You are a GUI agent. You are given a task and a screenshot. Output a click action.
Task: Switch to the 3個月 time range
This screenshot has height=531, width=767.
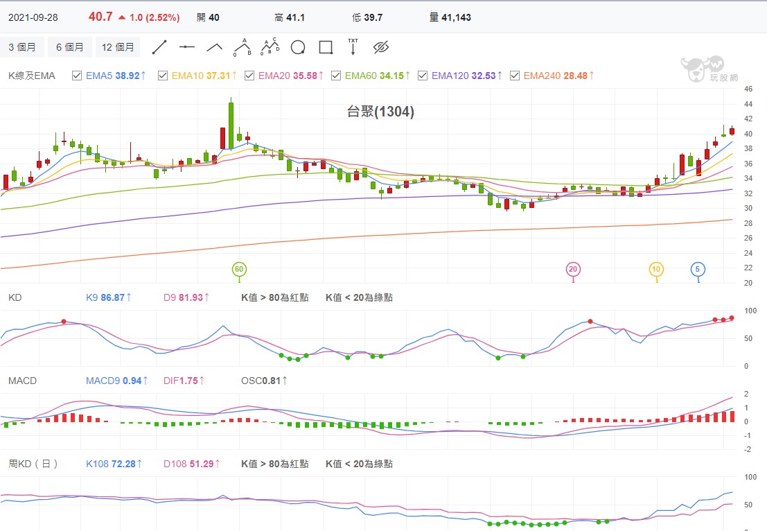click(22, 46)
